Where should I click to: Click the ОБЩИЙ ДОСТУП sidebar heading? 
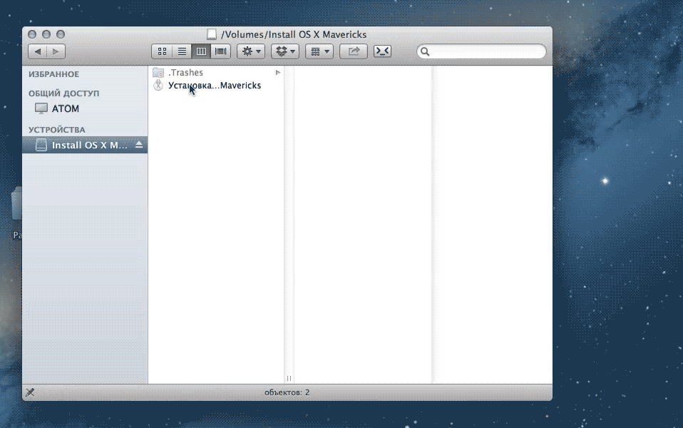[x=64, y=93]
